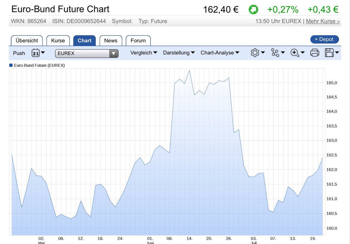Click the +0,43 € change value
The height and width of the screenshot is (244, 350).
coord(323,10)
